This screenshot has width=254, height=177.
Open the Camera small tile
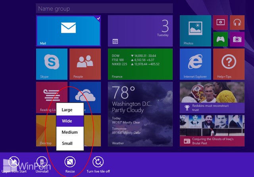pos(237,39)
